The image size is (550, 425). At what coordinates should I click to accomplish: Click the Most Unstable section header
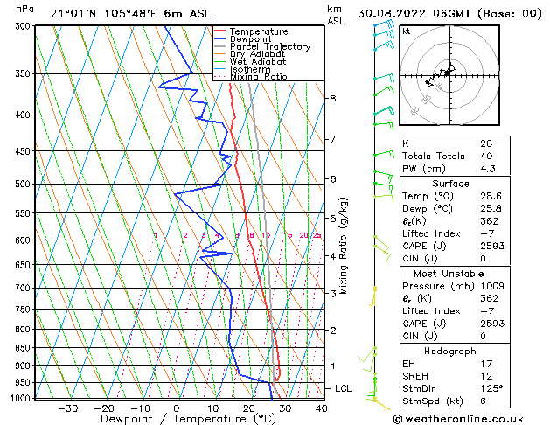point(449,274)
